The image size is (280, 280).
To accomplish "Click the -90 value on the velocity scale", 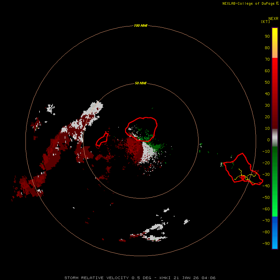I will point(266,244).
